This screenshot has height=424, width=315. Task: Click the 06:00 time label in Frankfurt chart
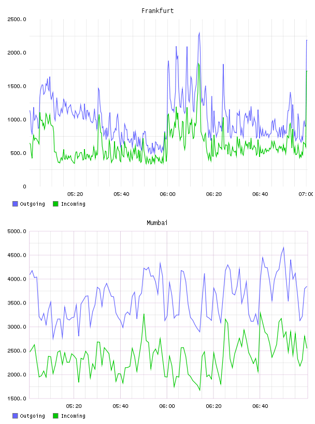coord(167,194)
